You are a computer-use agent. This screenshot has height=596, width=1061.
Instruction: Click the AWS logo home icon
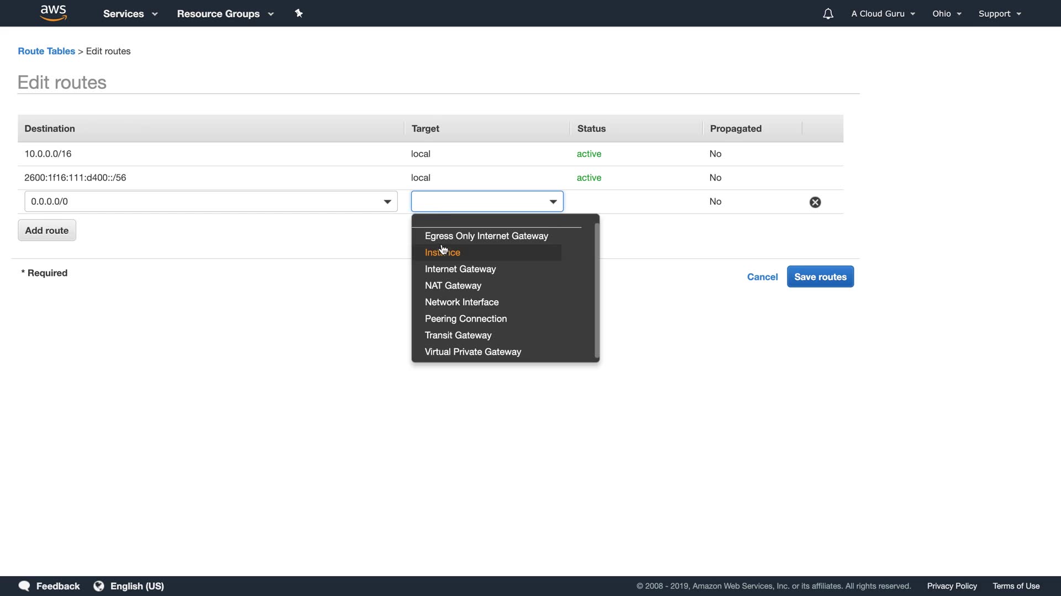tap(54, 13)
